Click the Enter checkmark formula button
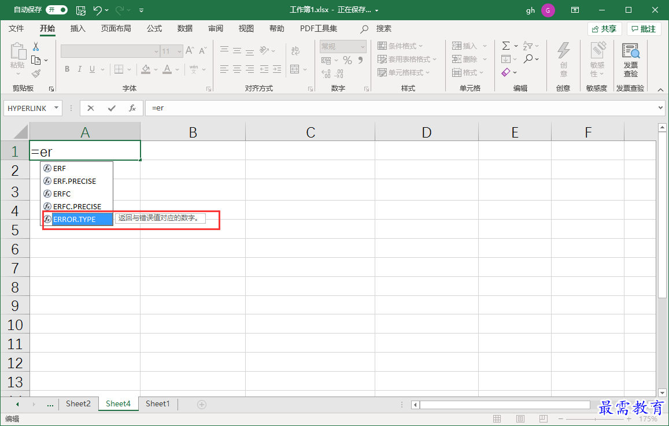This screenshot has width=669, height=426. tap(112, 108)
